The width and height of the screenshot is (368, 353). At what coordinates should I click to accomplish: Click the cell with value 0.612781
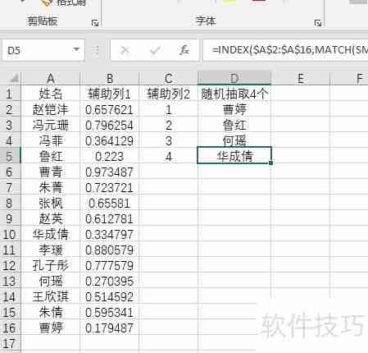coord(110,219)
